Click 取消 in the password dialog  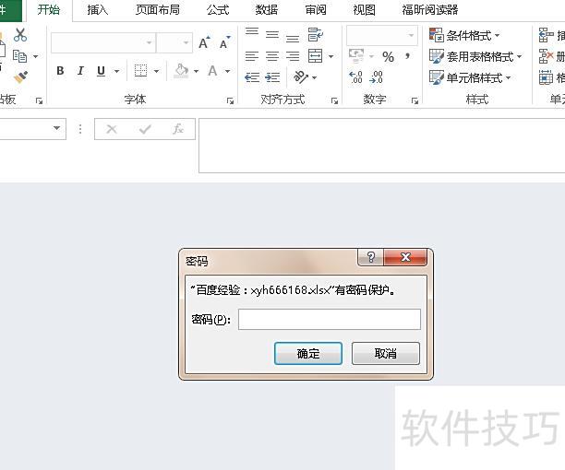[386, 354]
